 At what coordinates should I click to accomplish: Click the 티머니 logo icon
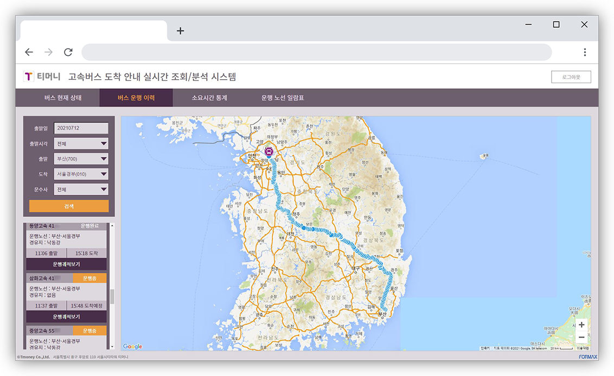coord(29,77)
